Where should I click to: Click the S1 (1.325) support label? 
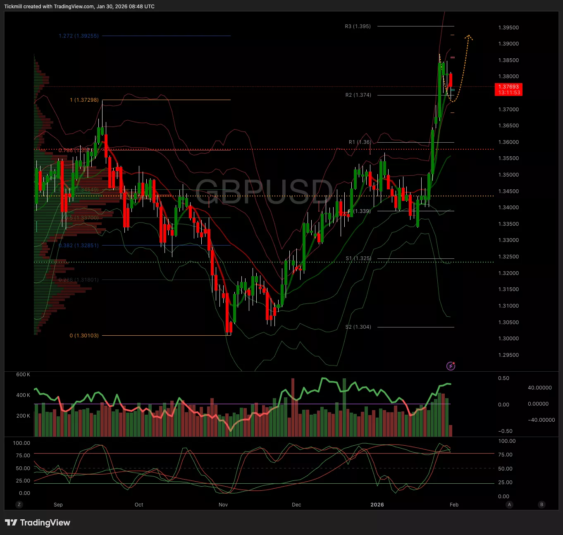pos(358,258)
